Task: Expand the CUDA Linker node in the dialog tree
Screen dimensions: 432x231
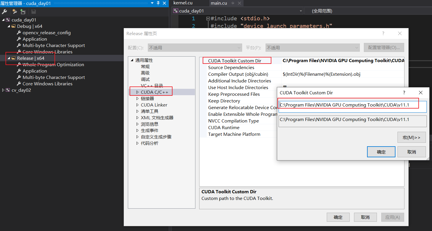Action: 138,105
